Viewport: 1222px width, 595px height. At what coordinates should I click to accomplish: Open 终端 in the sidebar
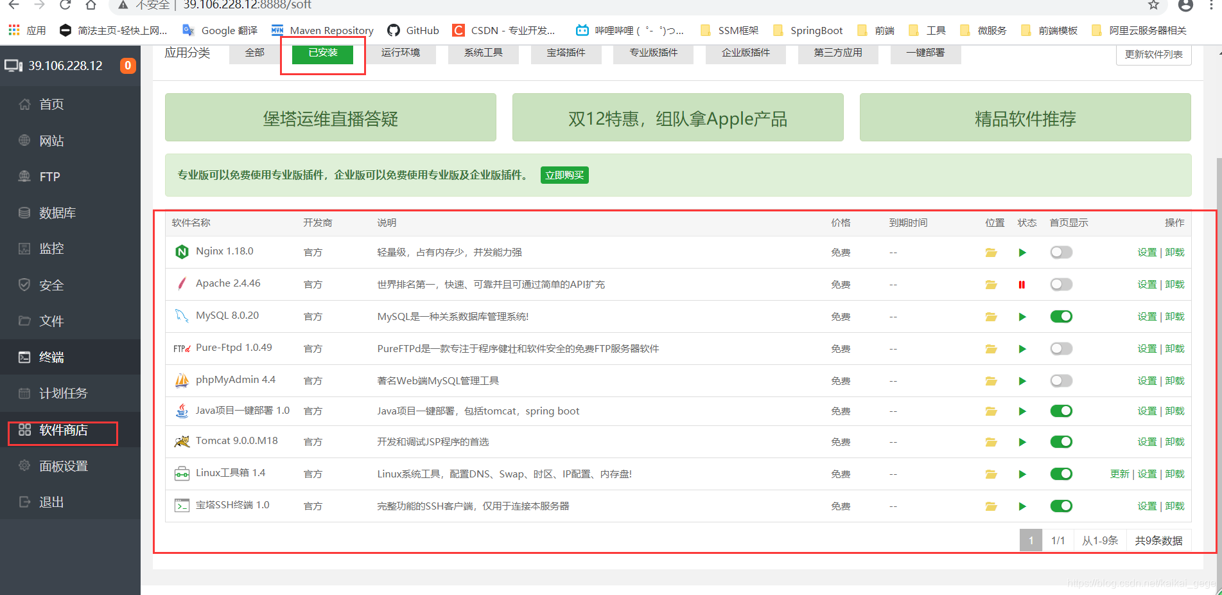(70, 357)
